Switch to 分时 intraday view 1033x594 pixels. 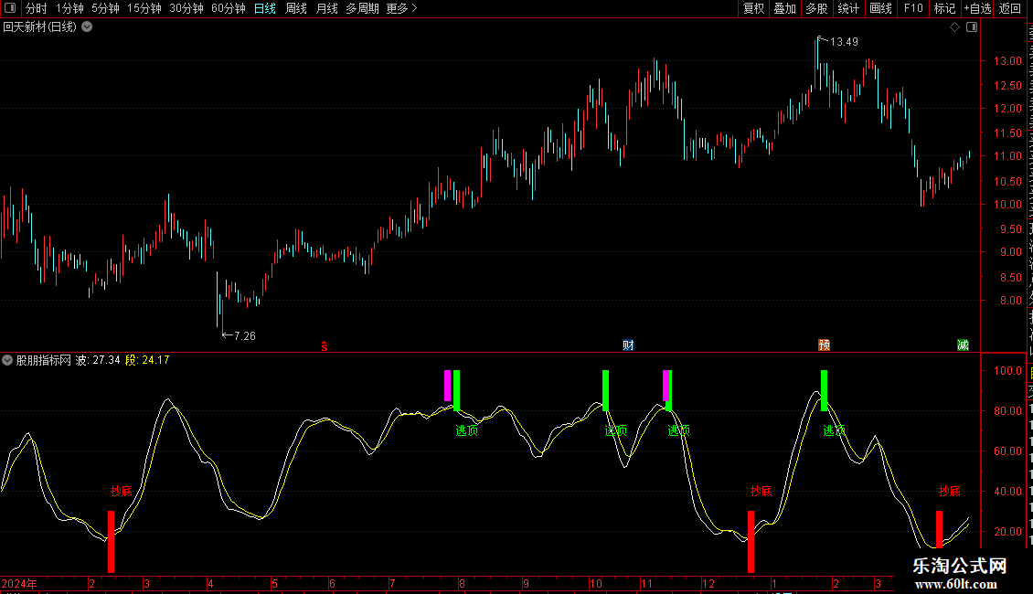[x=37, y=8]
